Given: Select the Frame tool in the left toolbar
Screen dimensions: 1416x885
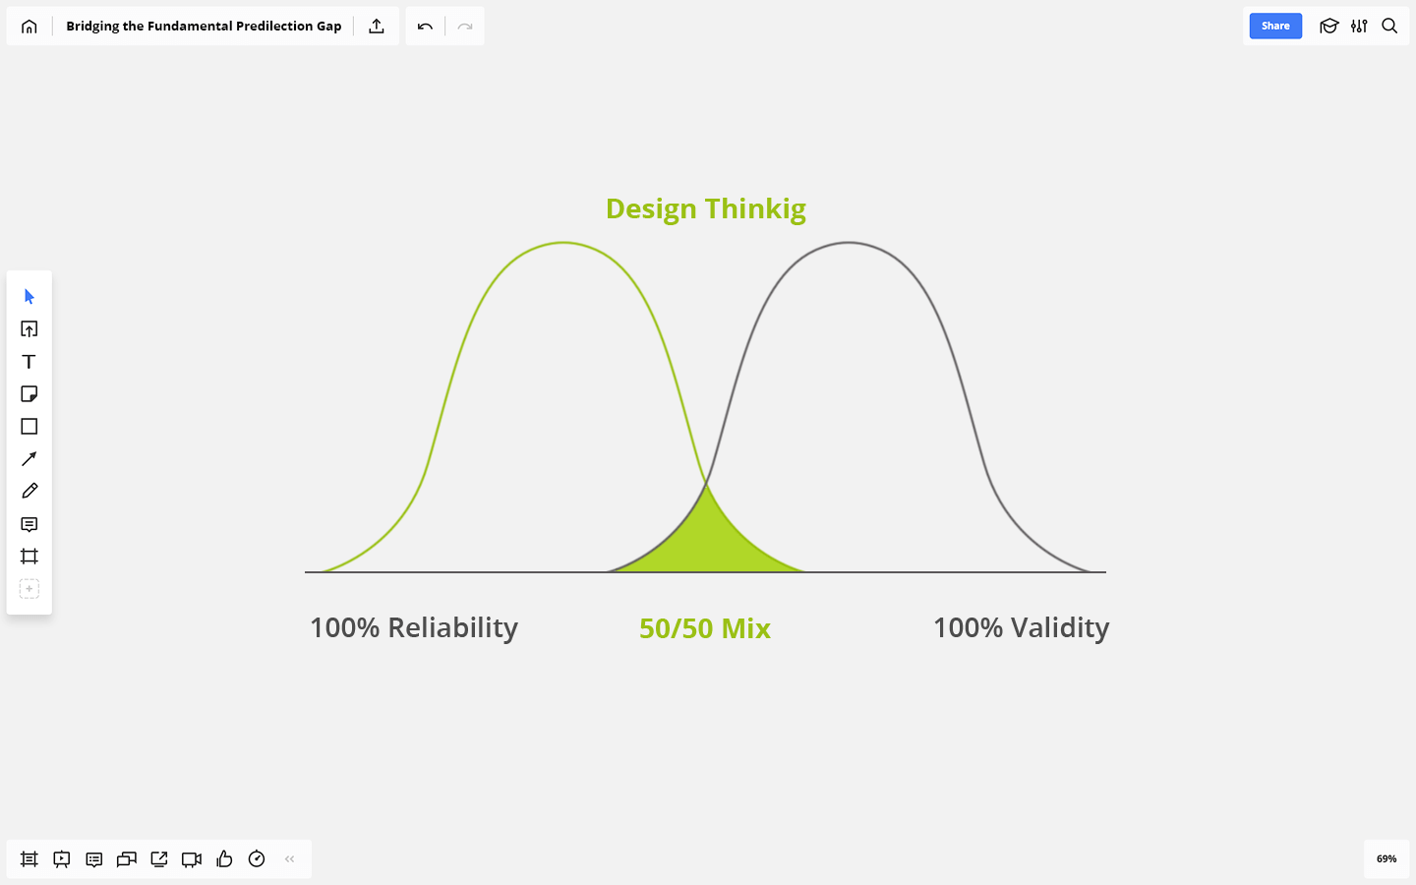Looking at the screenshot, I should pos(29,557).
